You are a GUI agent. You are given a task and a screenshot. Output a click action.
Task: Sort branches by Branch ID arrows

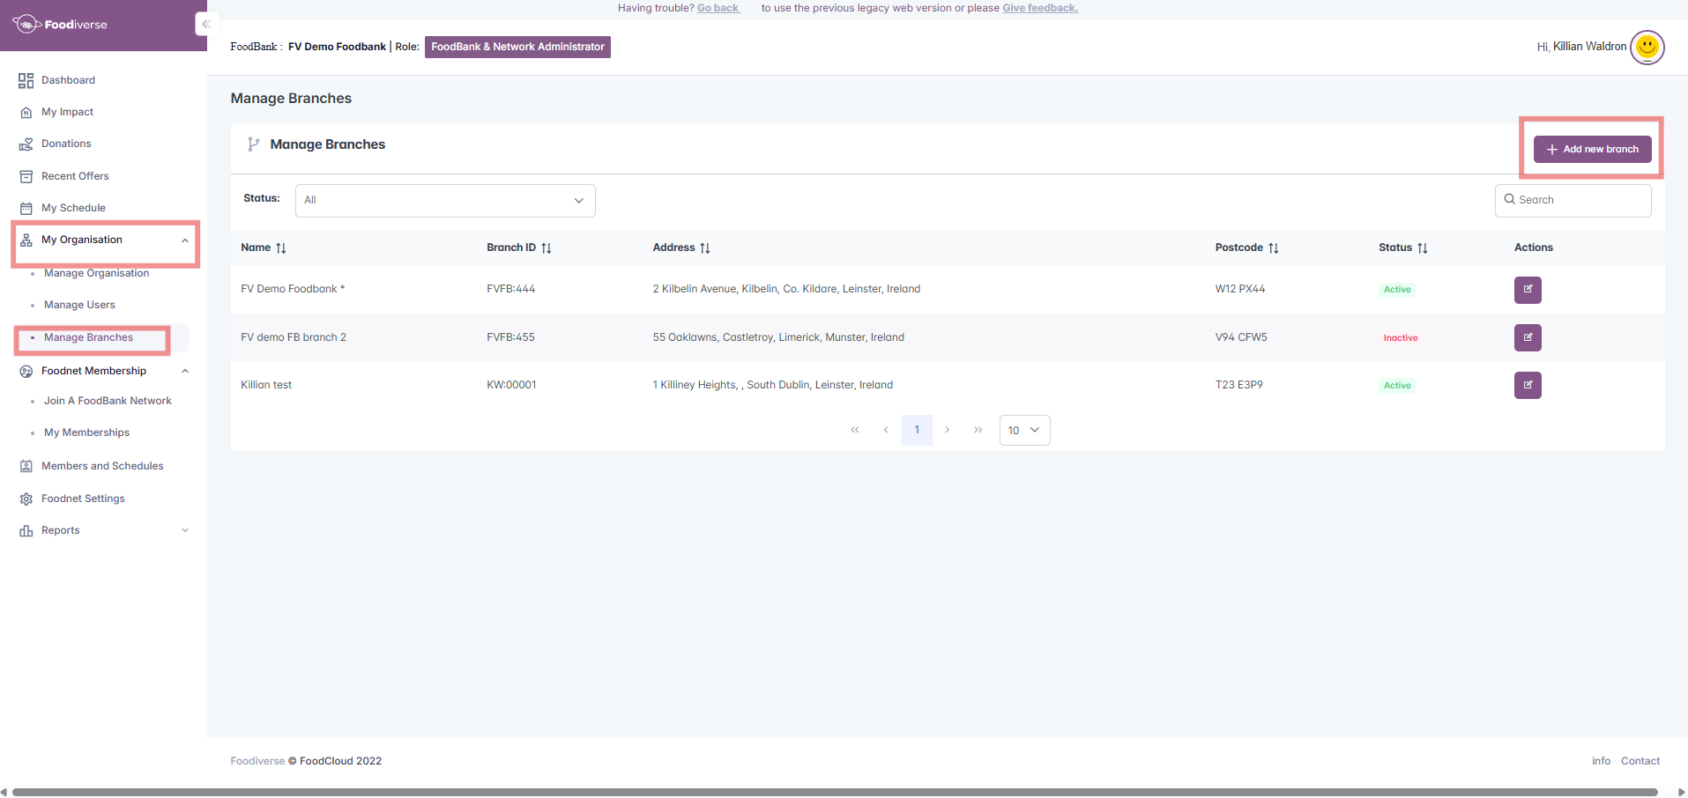pyautogui.click(x=547, y=248)
